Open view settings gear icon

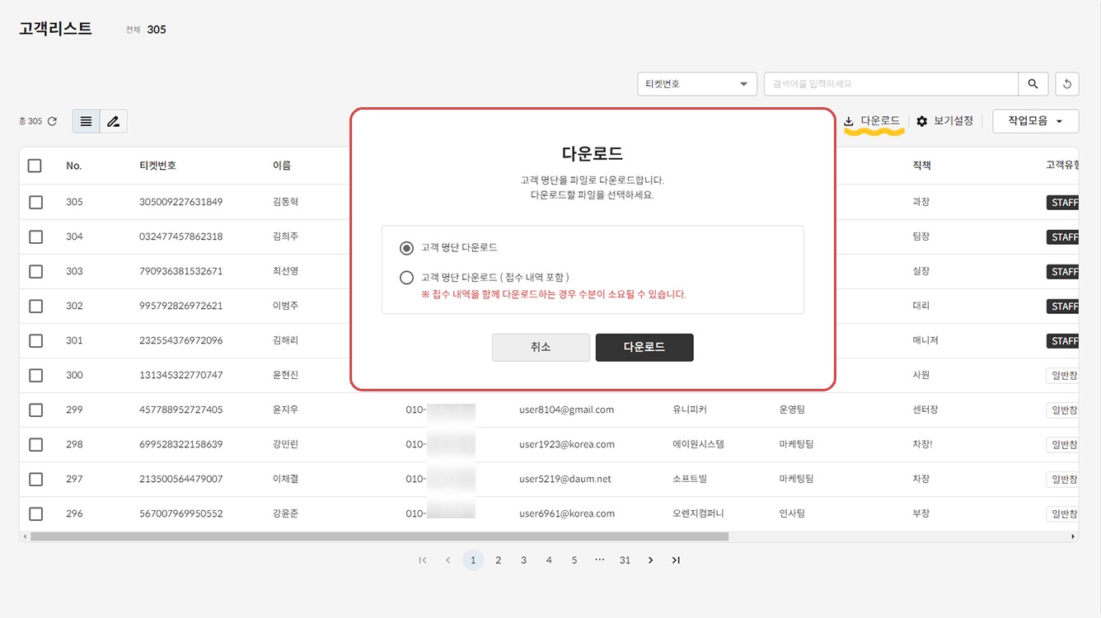[x=922, y=121]
